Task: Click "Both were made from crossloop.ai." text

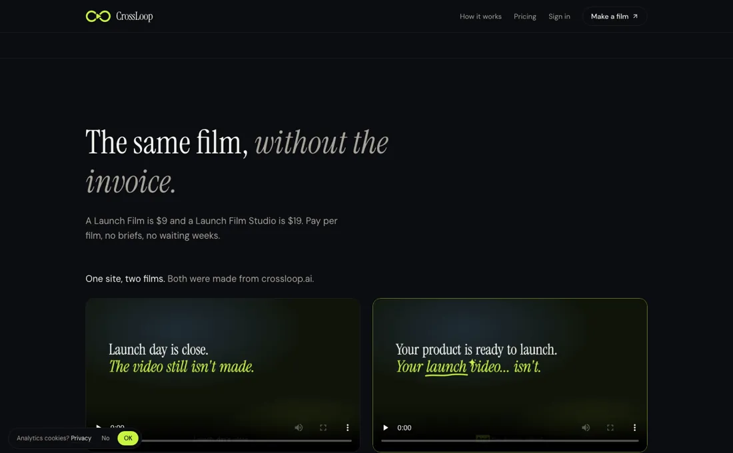Action: (x=241, y=279)
